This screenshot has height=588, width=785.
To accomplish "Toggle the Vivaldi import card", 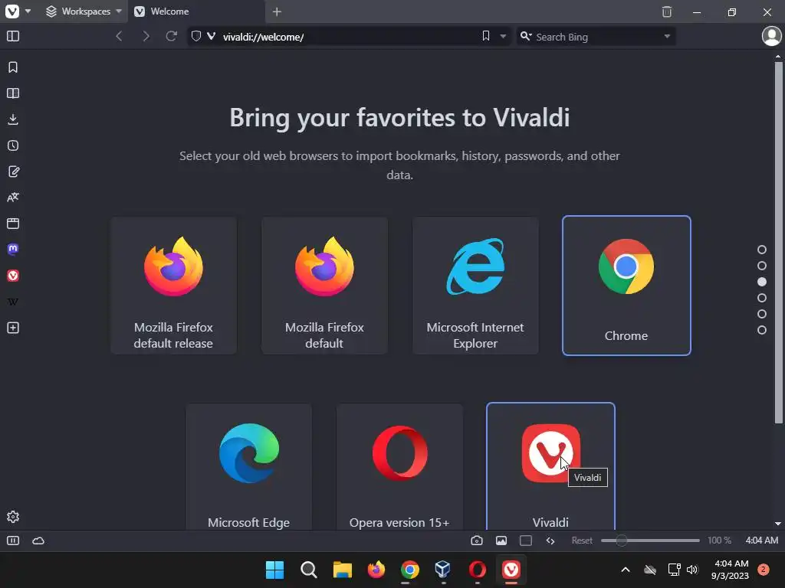I will [550, 467].
